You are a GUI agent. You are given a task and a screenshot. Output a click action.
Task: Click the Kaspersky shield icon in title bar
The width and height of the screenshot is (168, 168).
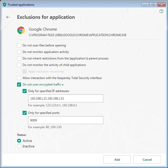tap(5, 5)
